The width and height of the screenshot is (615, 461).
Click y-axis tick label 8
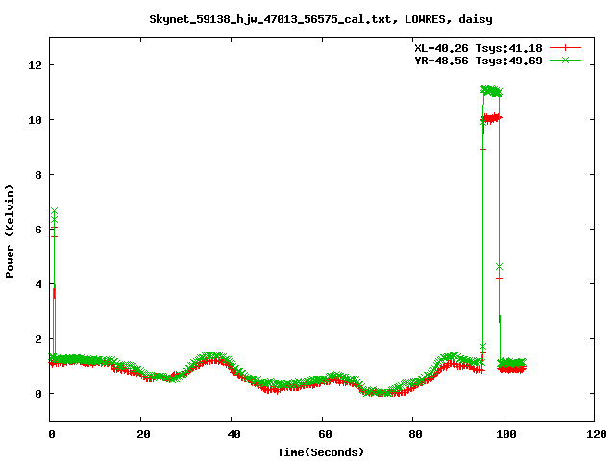pyautogui.click(x=38, y=175)
